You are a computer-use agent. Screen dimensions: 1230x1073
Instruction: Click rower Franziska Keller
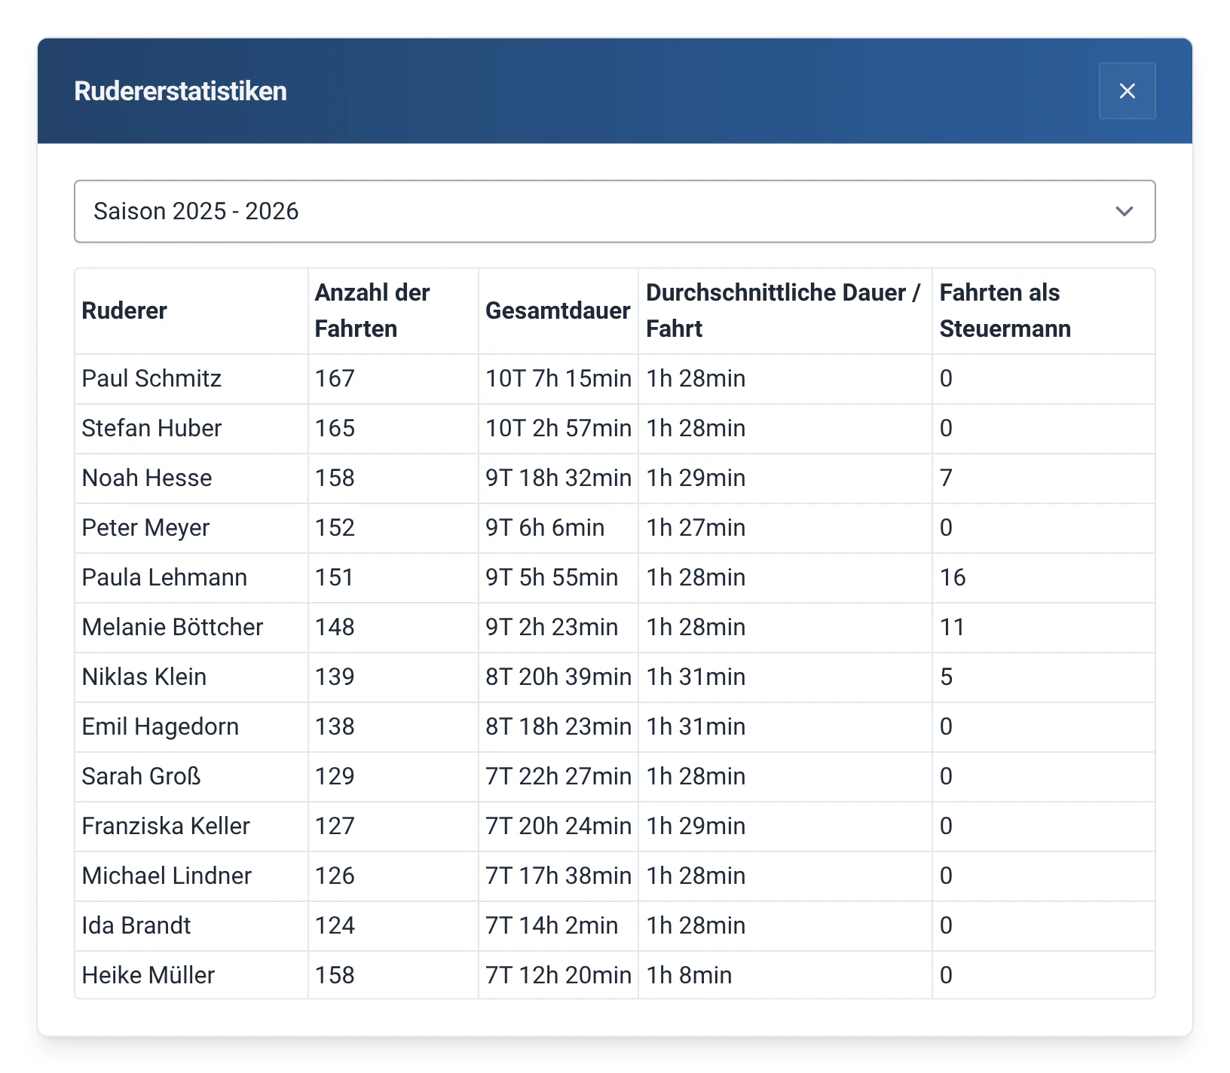coord(166,826)
